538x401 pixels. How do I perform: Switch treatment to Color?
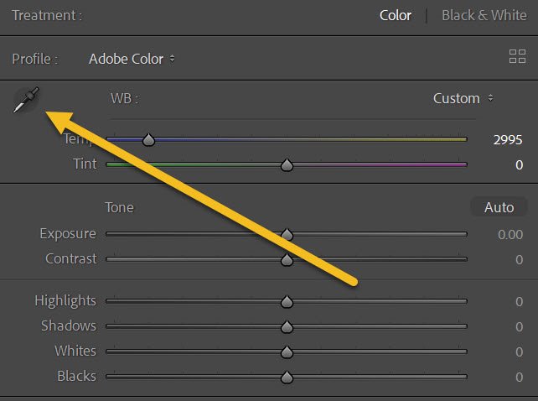396,15
